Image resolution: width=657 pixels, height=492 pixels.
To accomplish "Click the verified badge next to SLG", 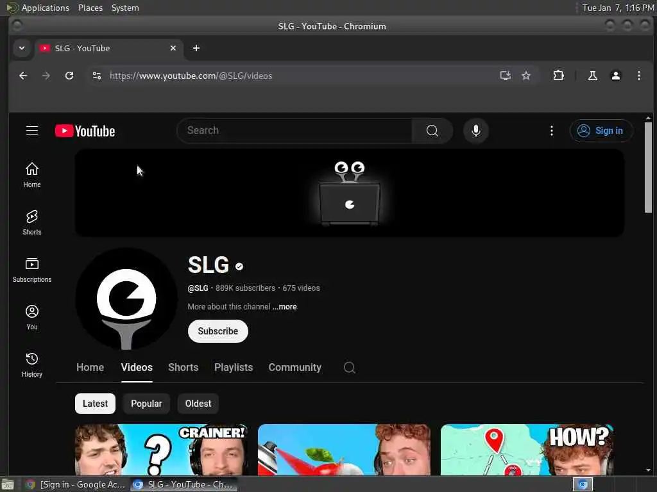I will (x=239, y=266).
